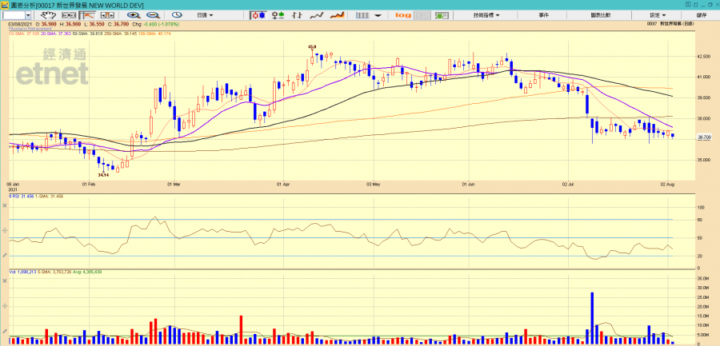The image size is (720, 346).
Task: Toggle the log scale button
Action: point(402,15)
